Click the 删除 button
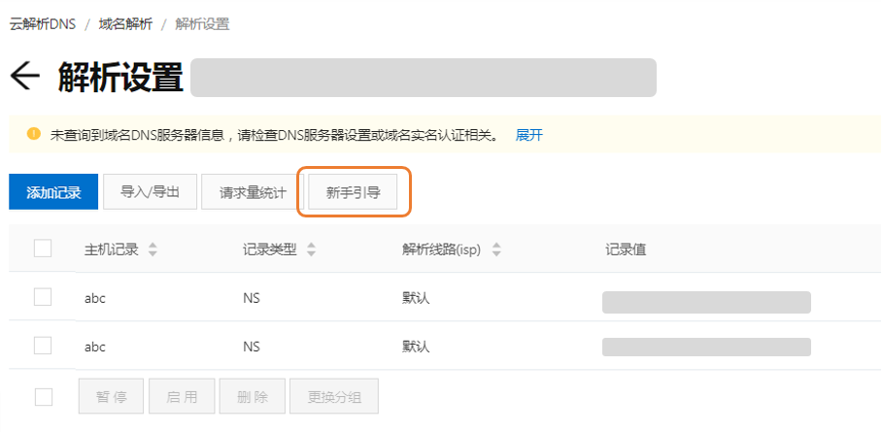The image size is (883, 432). click(253, 397)
